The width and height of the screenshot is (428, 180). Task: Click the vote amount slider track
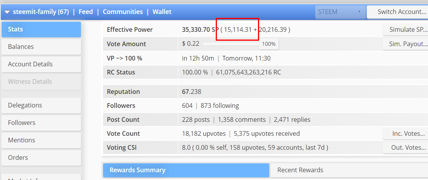point(230,43)
